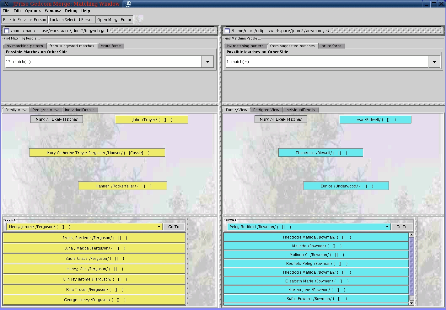Screen dimensions: 446x310
Task: Expand the 13 match(es) dropdown
Action: (x=207, y=62)
